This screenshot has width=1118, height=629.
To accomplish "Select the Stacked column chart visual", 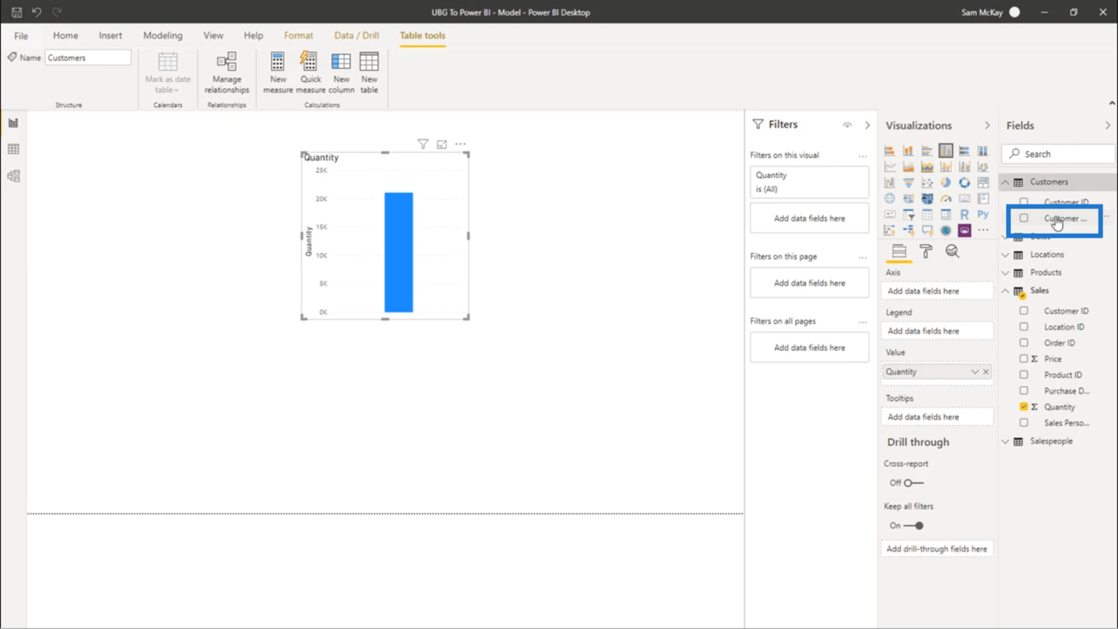I will (x=908, y=151).
